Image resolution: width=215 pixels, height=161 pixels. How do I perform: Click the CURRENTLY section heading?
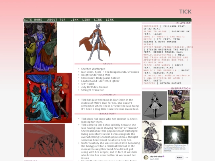click(107, 95)
